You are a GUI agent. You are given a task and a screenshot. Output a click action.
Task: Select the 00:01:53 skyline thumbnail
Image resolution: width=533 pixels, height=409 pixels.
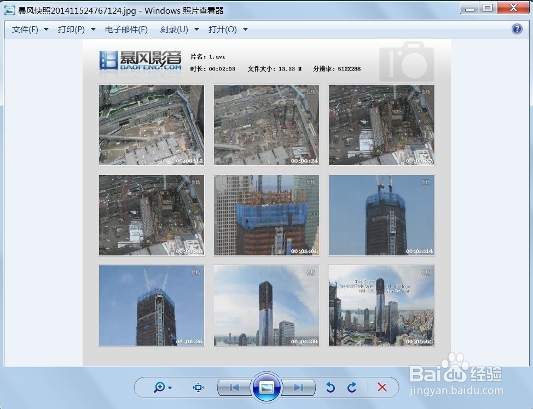tap(381, 305)
